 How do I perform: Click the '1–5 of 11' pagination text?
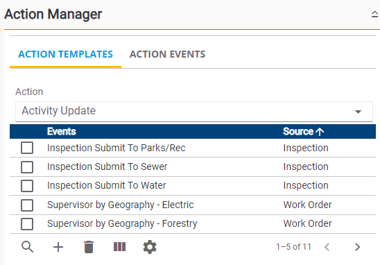tap(293, 247)
